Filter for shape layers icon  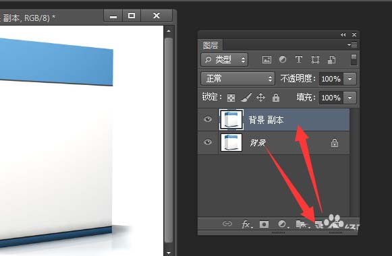tap(315, 60)
